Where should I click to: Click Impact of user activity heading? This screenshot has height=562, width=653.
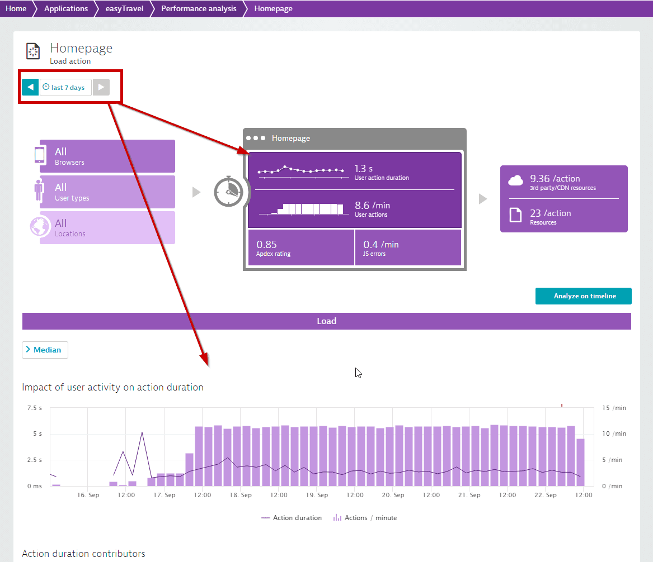point(113,387)
